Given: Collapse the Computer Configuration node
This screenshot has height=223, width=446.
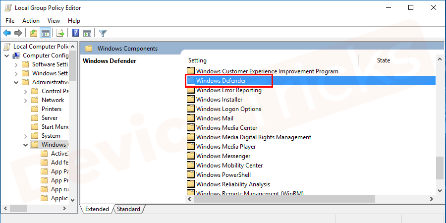Looking at the screenshot, I should (7, 56).
